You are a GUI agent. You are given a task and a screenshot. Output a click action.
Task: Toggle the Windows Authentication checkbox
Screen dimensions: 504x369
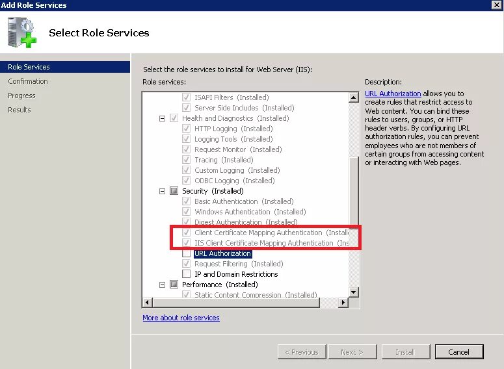pos(186,212)
